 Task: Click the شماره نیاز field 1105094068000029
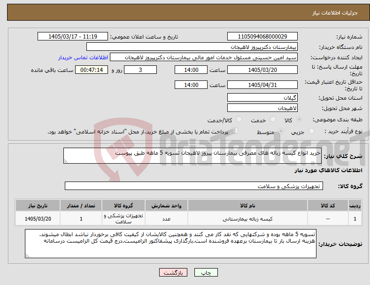coord(262,36)
